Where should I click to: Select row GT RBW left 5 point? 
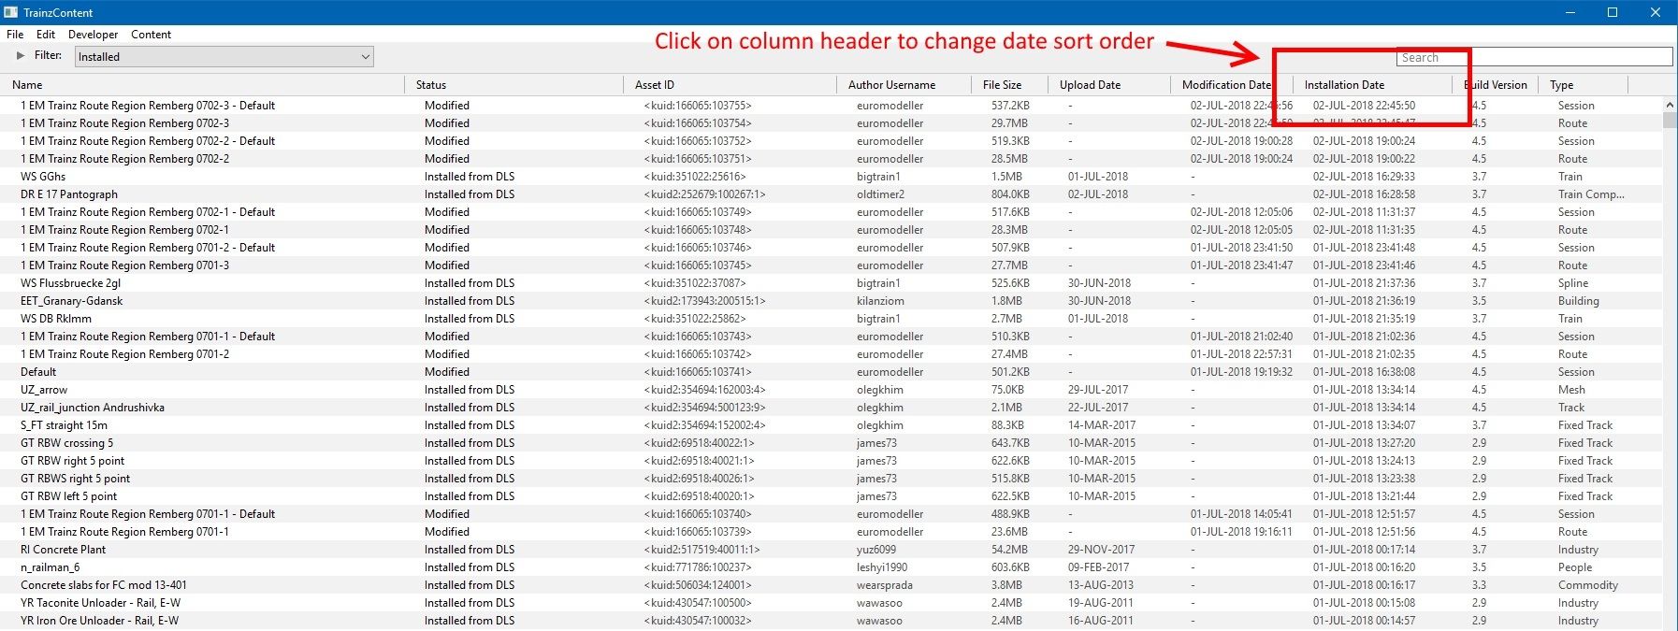click(x=832, y=496)
